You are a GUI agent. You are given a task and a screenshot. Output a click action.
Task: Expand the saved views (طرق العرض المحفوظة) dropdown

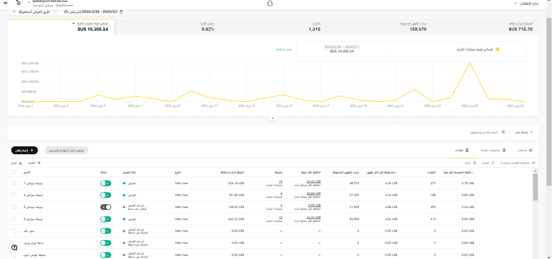coord(33,11)
